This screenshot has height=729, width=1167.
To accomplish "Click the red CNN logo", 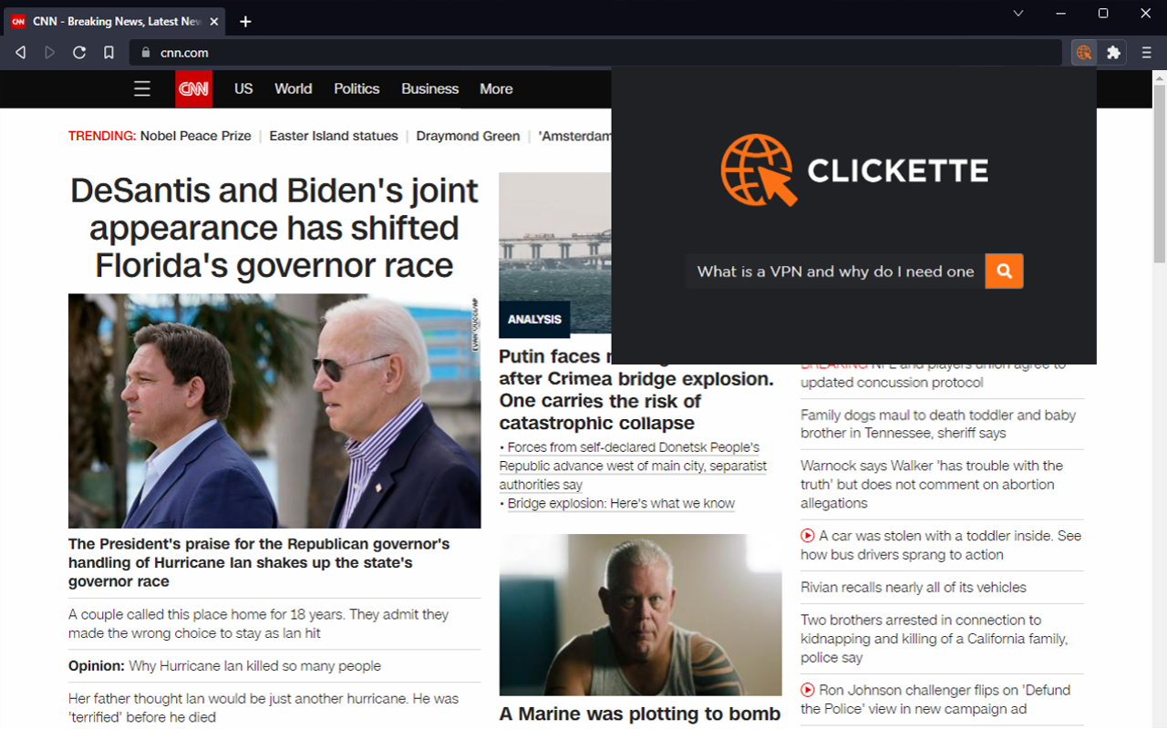I will click(x=194, y=88).
